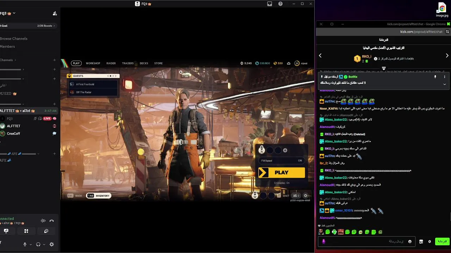
Task: Open the Discord invite members icon
Action: pyautogui.click(x=55, y=13)
